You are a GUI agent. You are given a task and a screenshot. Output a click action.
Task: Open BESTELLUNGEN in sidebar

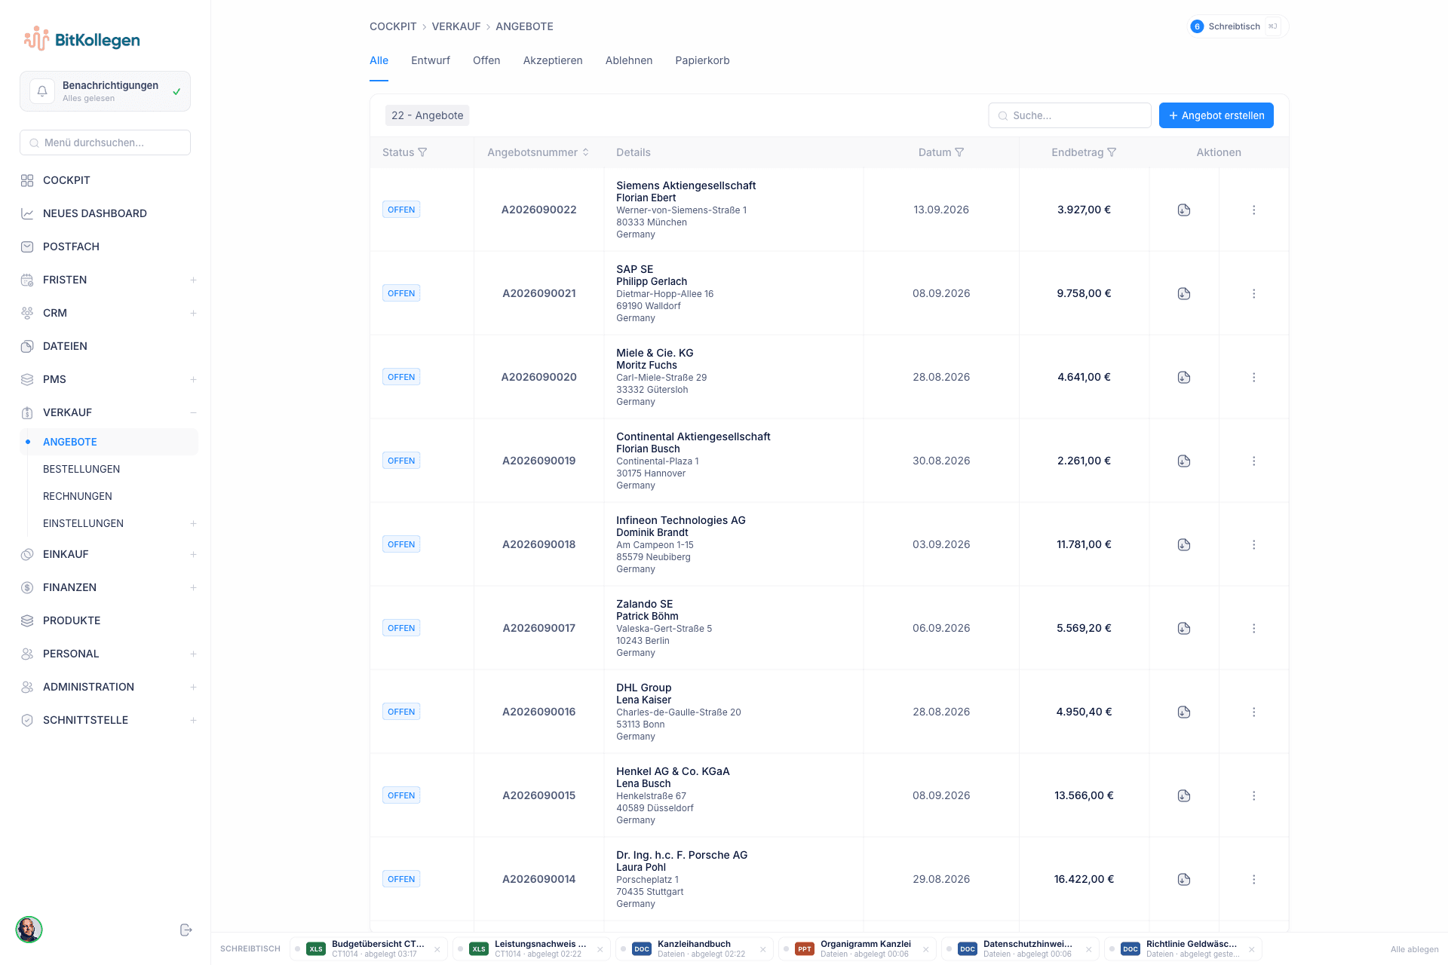81,469
